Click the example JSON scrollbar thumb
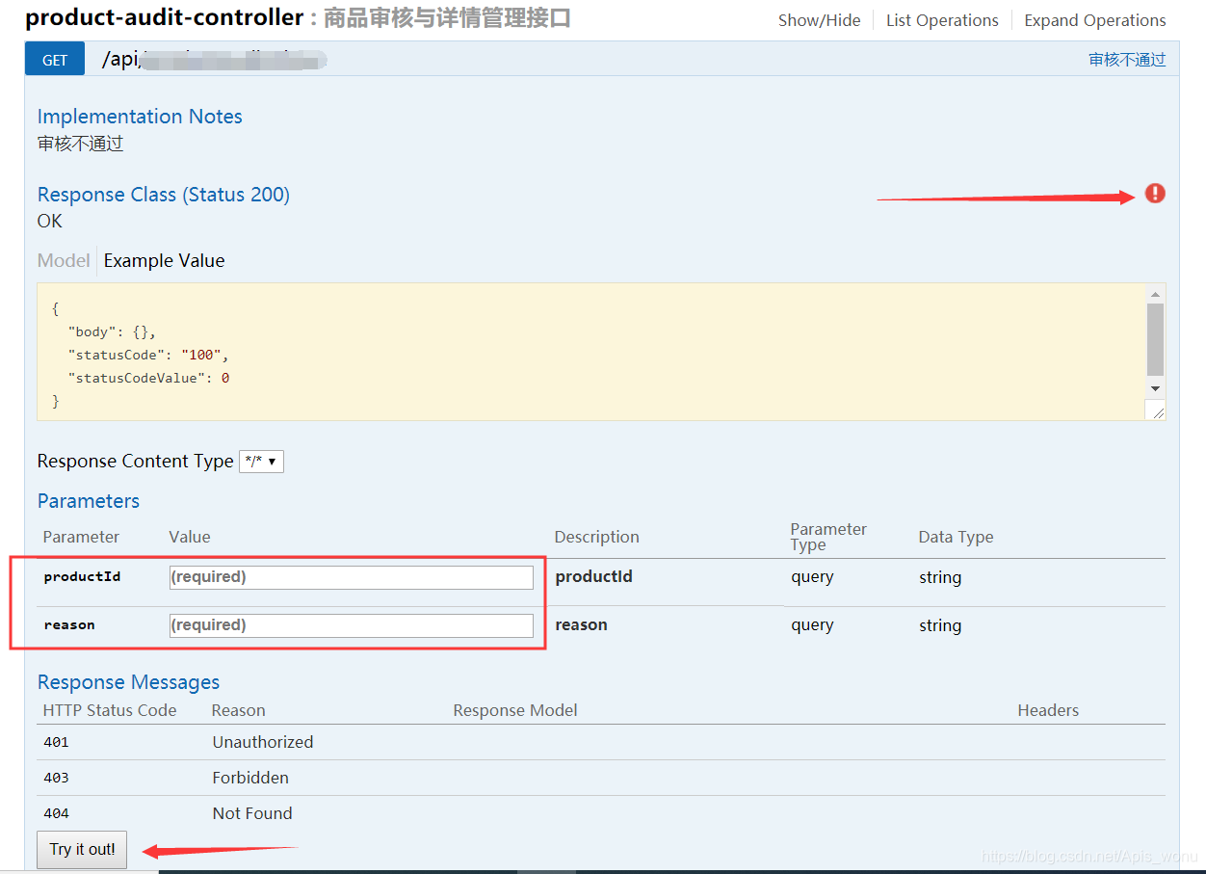 (x=1155, y=339)
